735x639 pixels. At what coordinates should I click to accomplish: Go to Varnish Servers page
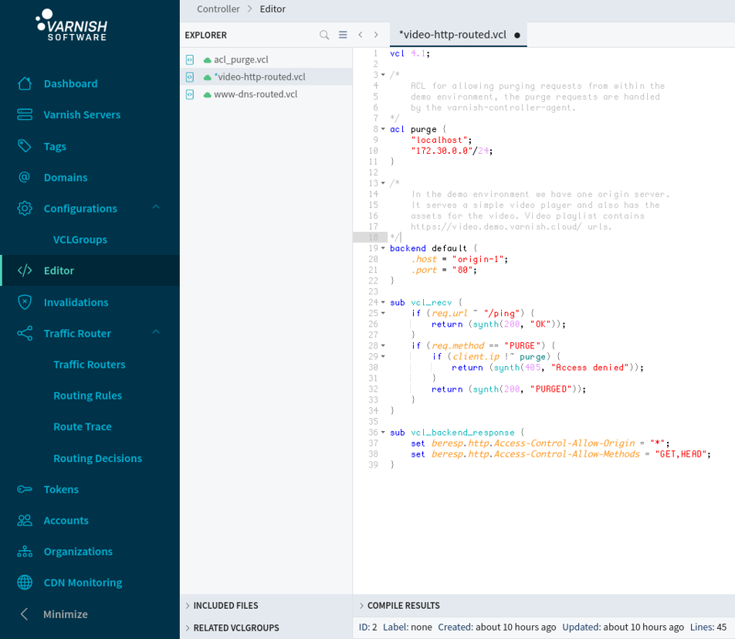82,114
